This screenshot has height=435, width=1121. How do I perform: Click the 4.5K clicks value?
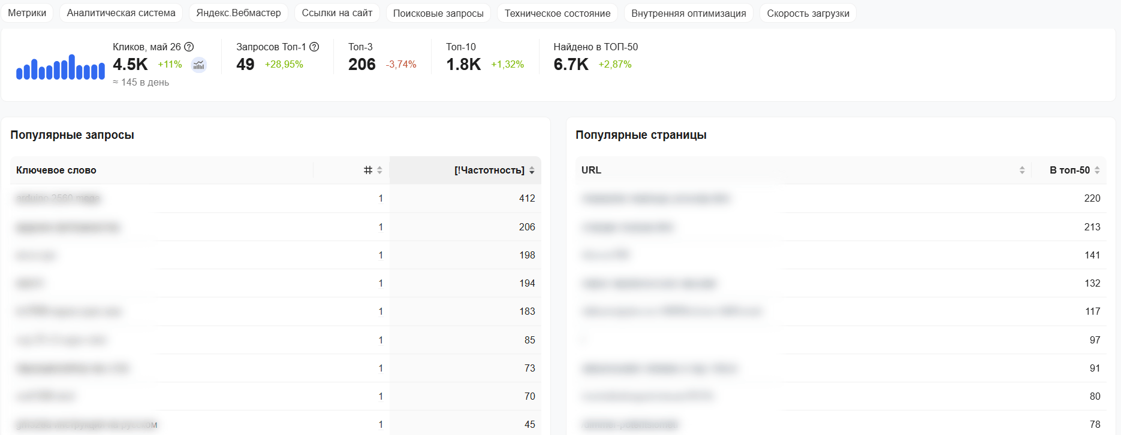(x=130, y=65)
